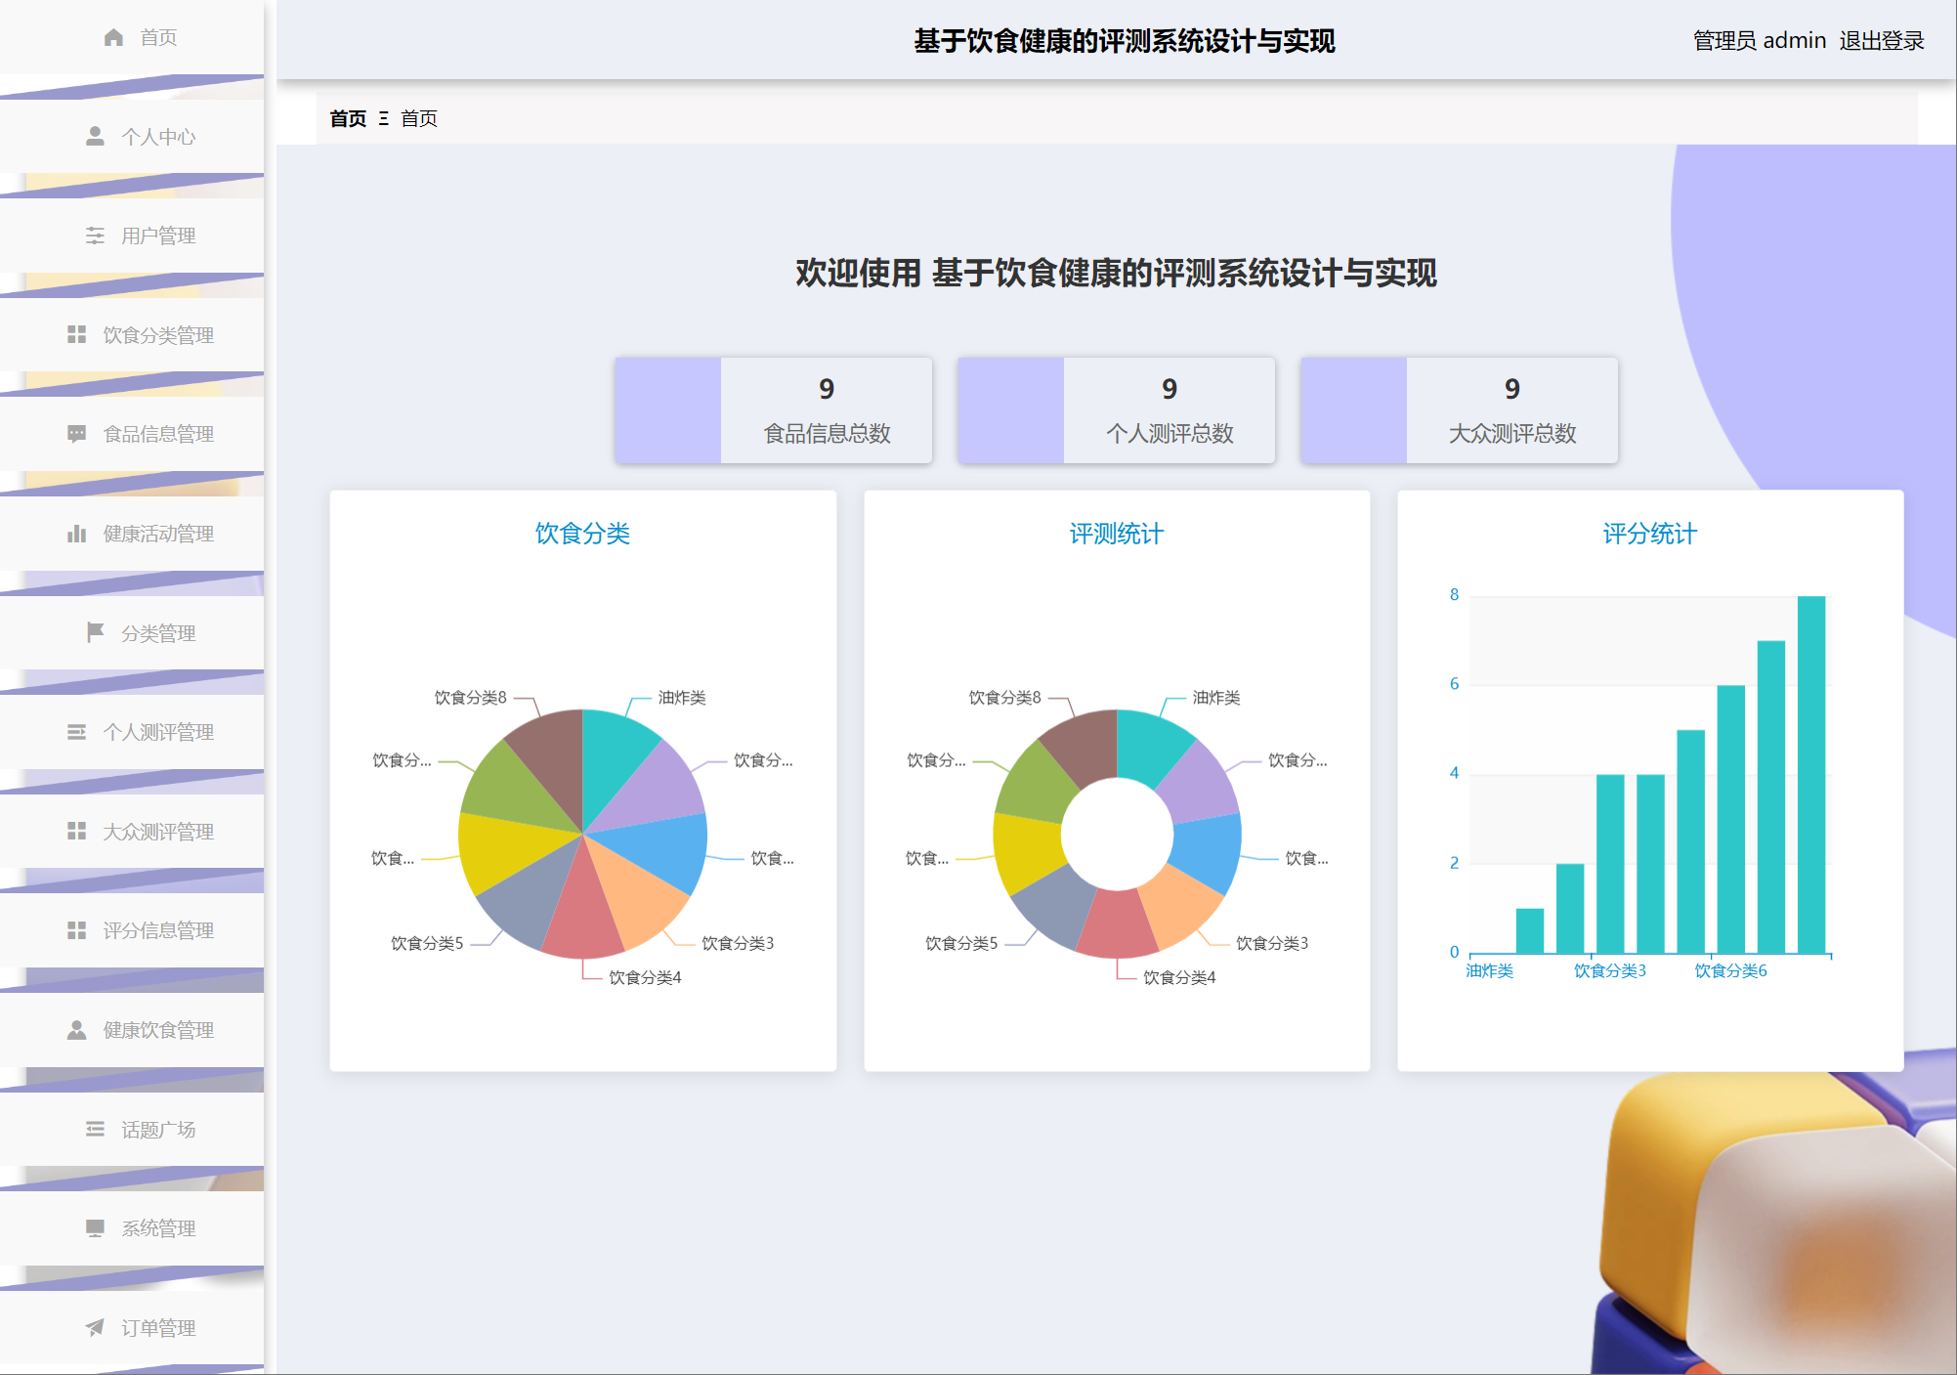Screen dimensions: 1957x1375
Task: Click the 首页 breadcrumb link
Action: [x=347, y=118]
